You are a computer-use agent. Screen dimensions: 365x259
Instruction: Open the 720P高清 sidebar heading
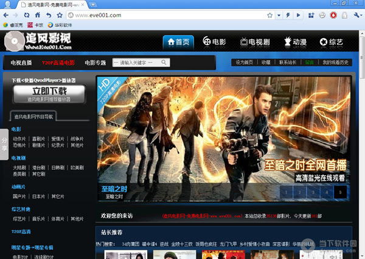(21, 232)
